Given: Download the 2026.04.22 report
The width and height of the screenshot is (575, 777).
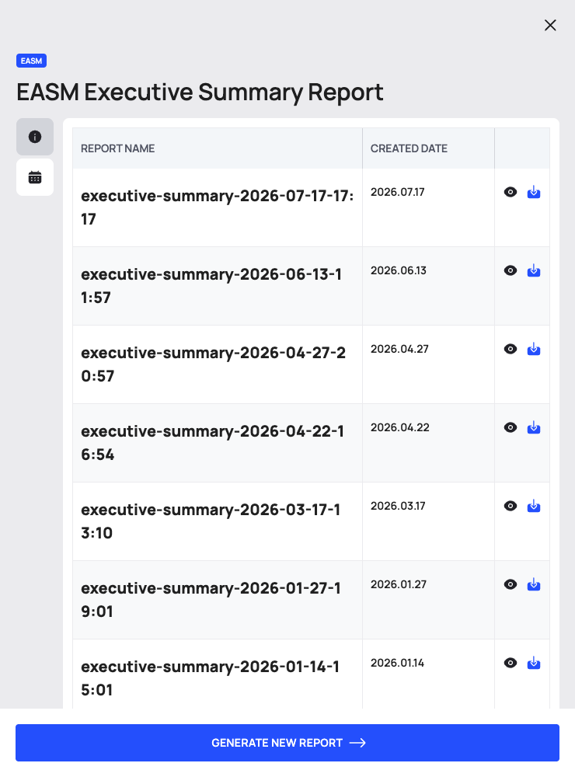Looking at the screenshot, I should tap(533, 427).
